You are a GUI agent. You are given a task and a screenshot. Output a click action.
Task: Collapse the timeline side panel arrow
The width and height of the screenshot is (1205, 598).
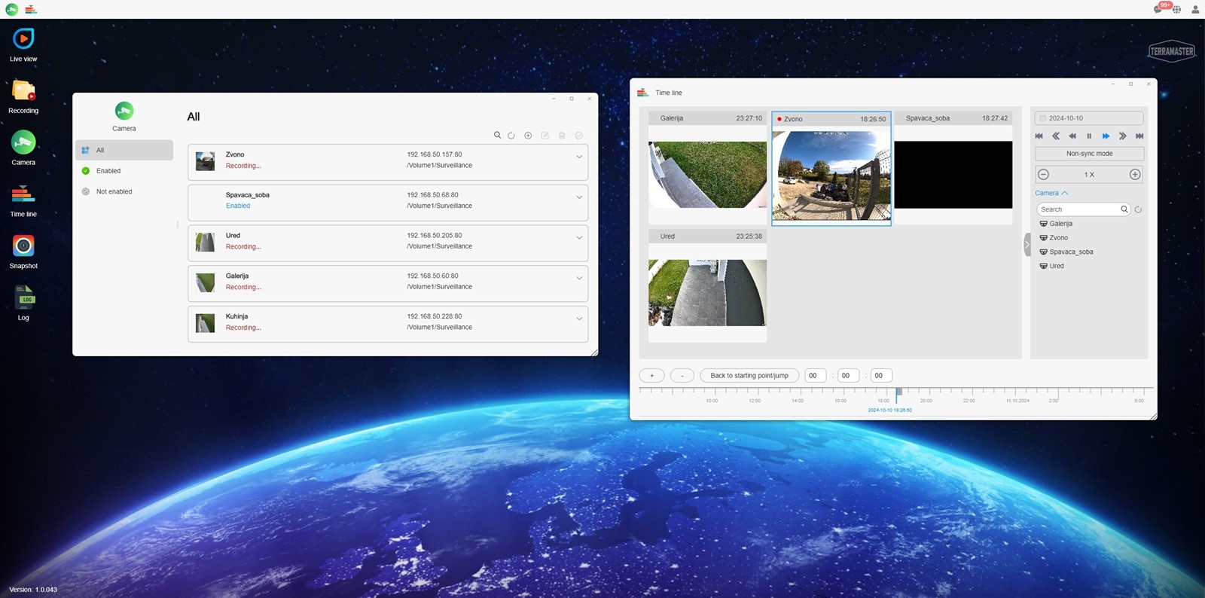1027,244
